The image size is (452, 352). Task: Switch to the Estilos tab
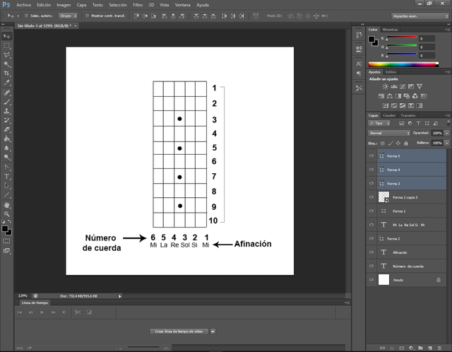391,72
